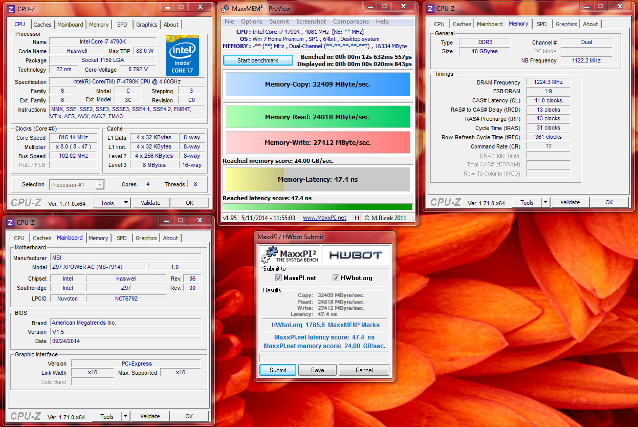Click the H button in MaxxMEM status bar
The image size is (638, 427).
coord(357,218)
